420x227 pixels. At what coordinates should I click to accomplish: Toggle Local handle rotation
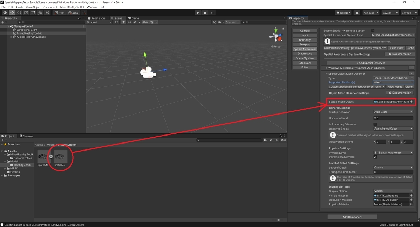click(x=73, y=13)
